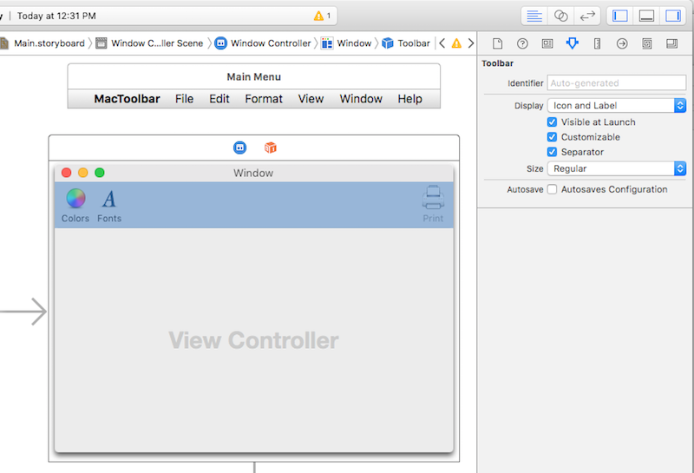
Task: Switch to the Assistant editor
Action: click(560, 16)
